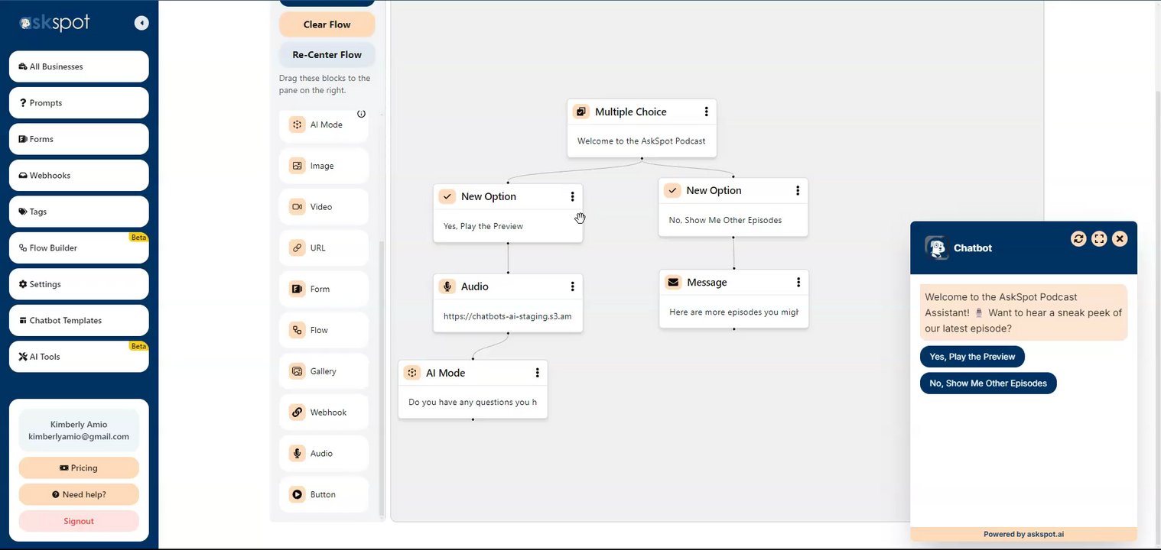Click checkmark on "No, Show Me Other Episodes" node
Screen dimensions: 1161x550
point(672,190)
